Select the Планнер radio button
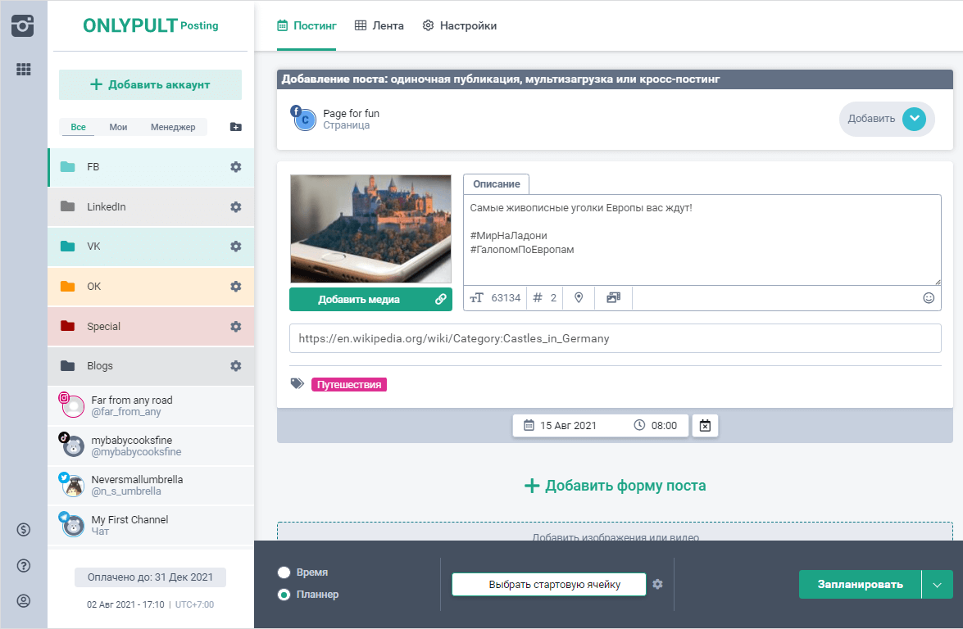Screen dimensions: 963x629 (x=284, y=595)
